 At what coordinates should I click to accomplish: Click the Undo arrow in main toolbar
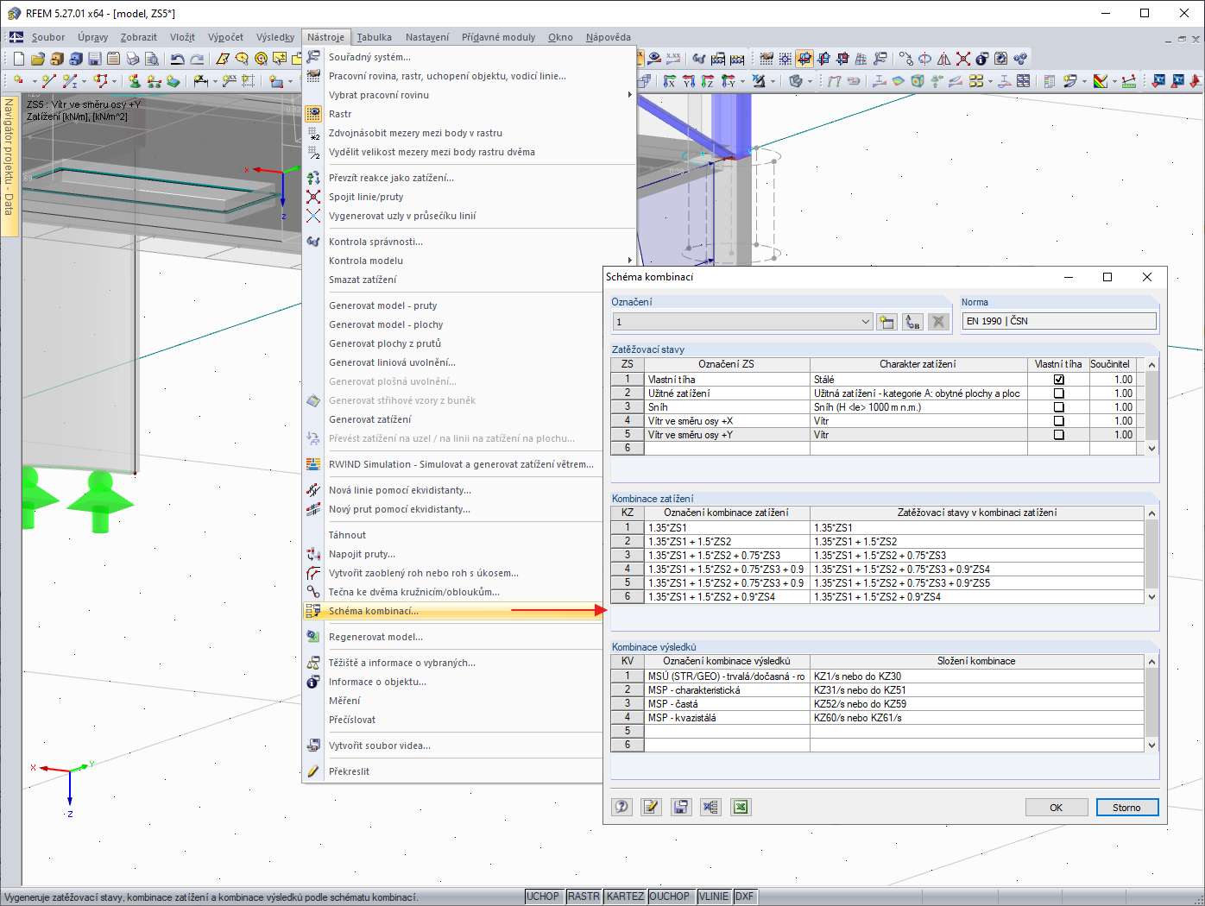point(177,59)
